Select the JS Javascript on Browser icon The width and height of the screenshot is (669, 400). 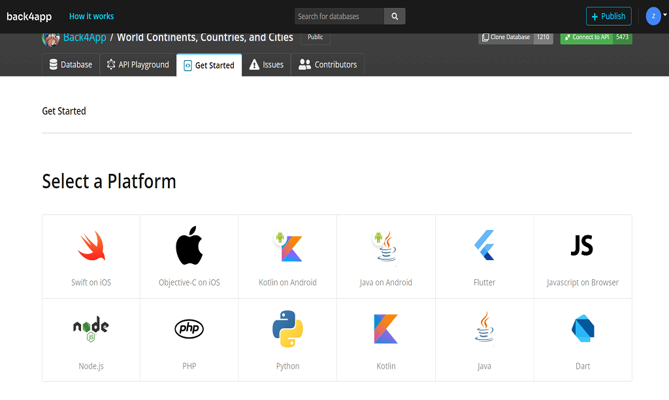click(x=582, y=246)
